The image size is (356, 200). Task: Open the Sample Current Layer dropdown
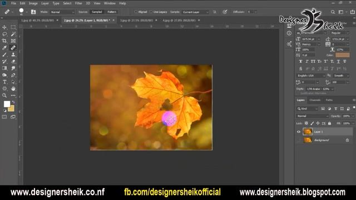pyautogui.click(x=195, y=12)
